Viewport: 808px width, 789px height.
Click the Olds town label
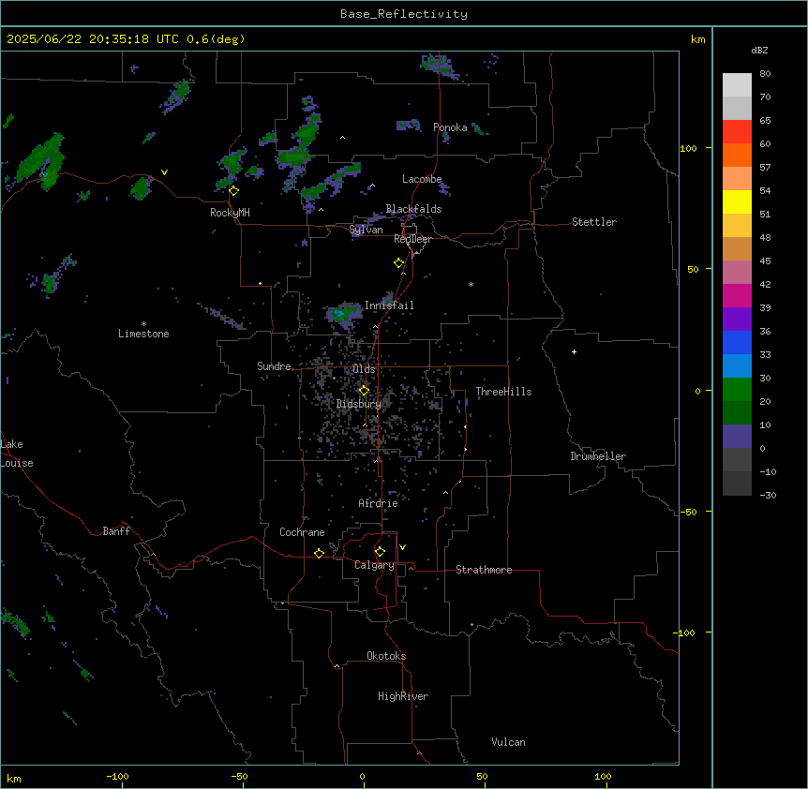coord(364,369)
